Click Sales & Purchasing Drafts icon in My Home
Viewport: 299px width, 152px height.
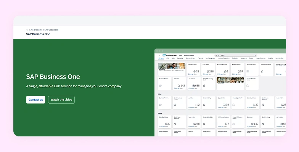(204, 86)
